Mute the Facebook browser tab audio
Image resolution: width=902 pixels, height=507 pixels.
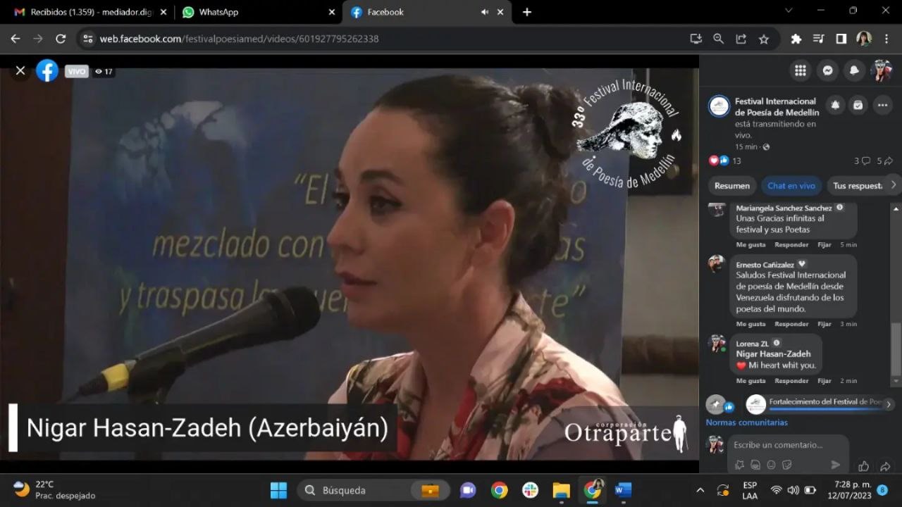tap(485, 12)
